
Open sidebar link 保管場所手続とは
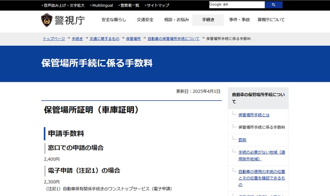click(x=254, y=115)
